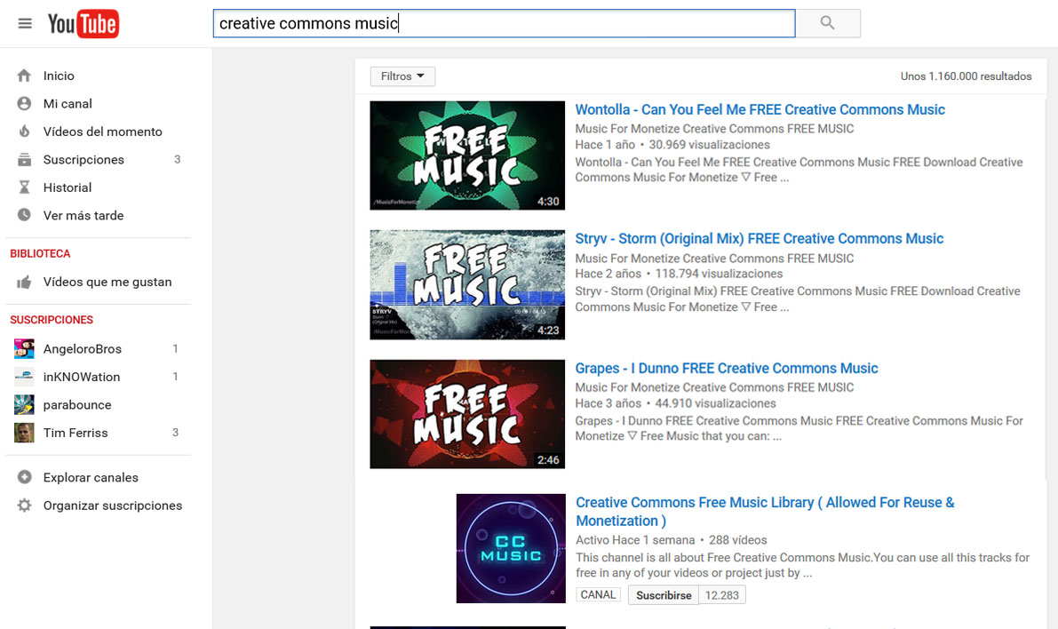
Task: Click the uploader name under Grapes video
Action: 714,387
